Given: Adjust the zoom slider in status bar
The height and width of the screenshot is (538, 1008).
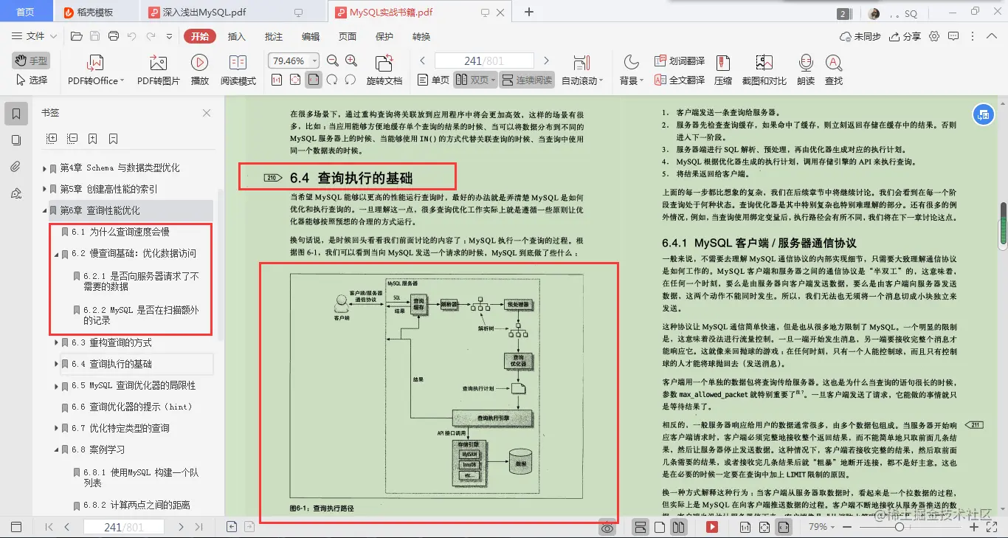Looking at the screenshot, I should [x=900, y=527].
